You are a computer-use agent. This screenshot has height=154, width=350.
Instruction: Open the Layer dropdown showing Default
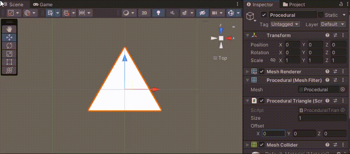coord(333,24)
